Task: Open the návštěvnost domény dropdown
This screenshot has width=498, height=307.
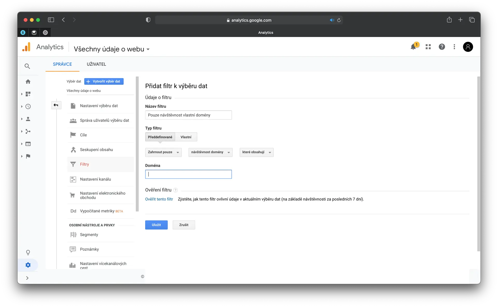Action: coord(210,152)
